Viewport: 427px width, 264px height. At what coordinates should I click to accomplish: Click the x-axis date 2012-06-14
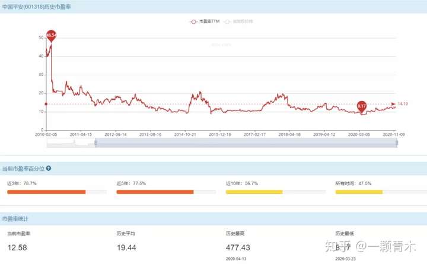click(x=116, y=135)
